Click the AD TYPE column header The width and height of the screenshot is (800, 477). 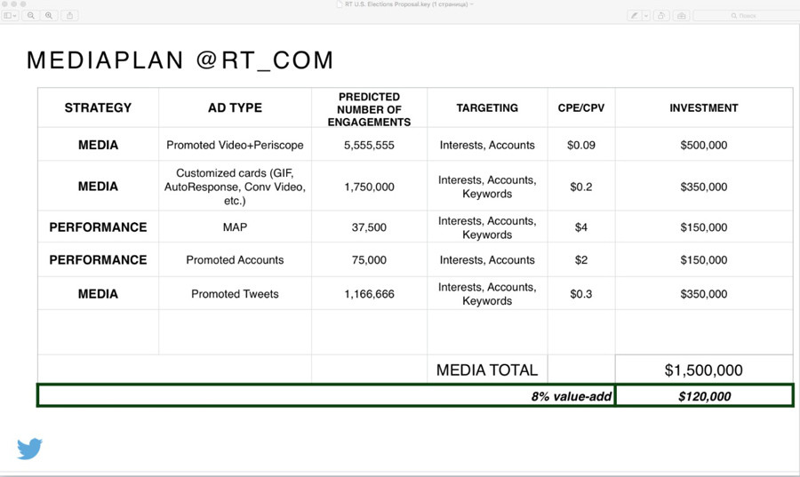click(x=235, y=108)
